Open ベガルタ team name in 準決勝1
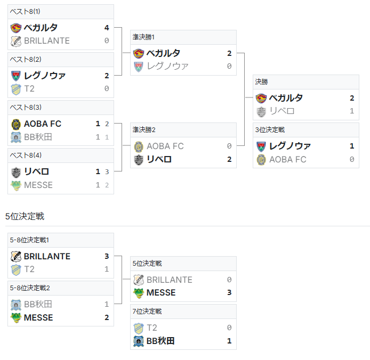This screenshot has width=370, height=360. click(163, 53)
